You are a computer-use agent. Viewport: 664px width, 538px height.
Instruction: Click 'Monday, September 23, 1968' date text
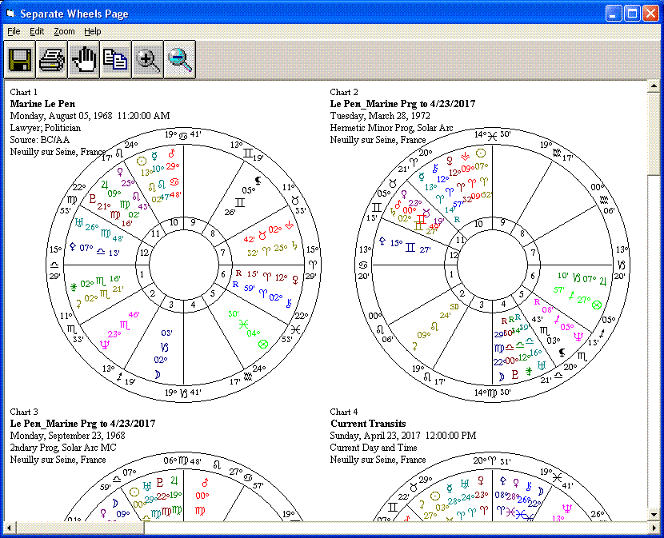tap(67, 436)
